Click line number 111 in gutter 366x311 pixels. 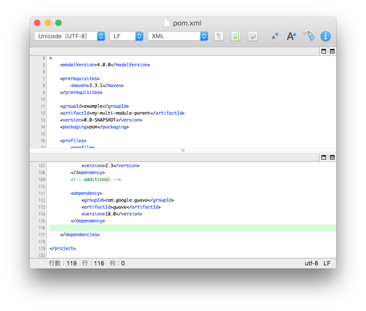(x=42, y=193)
